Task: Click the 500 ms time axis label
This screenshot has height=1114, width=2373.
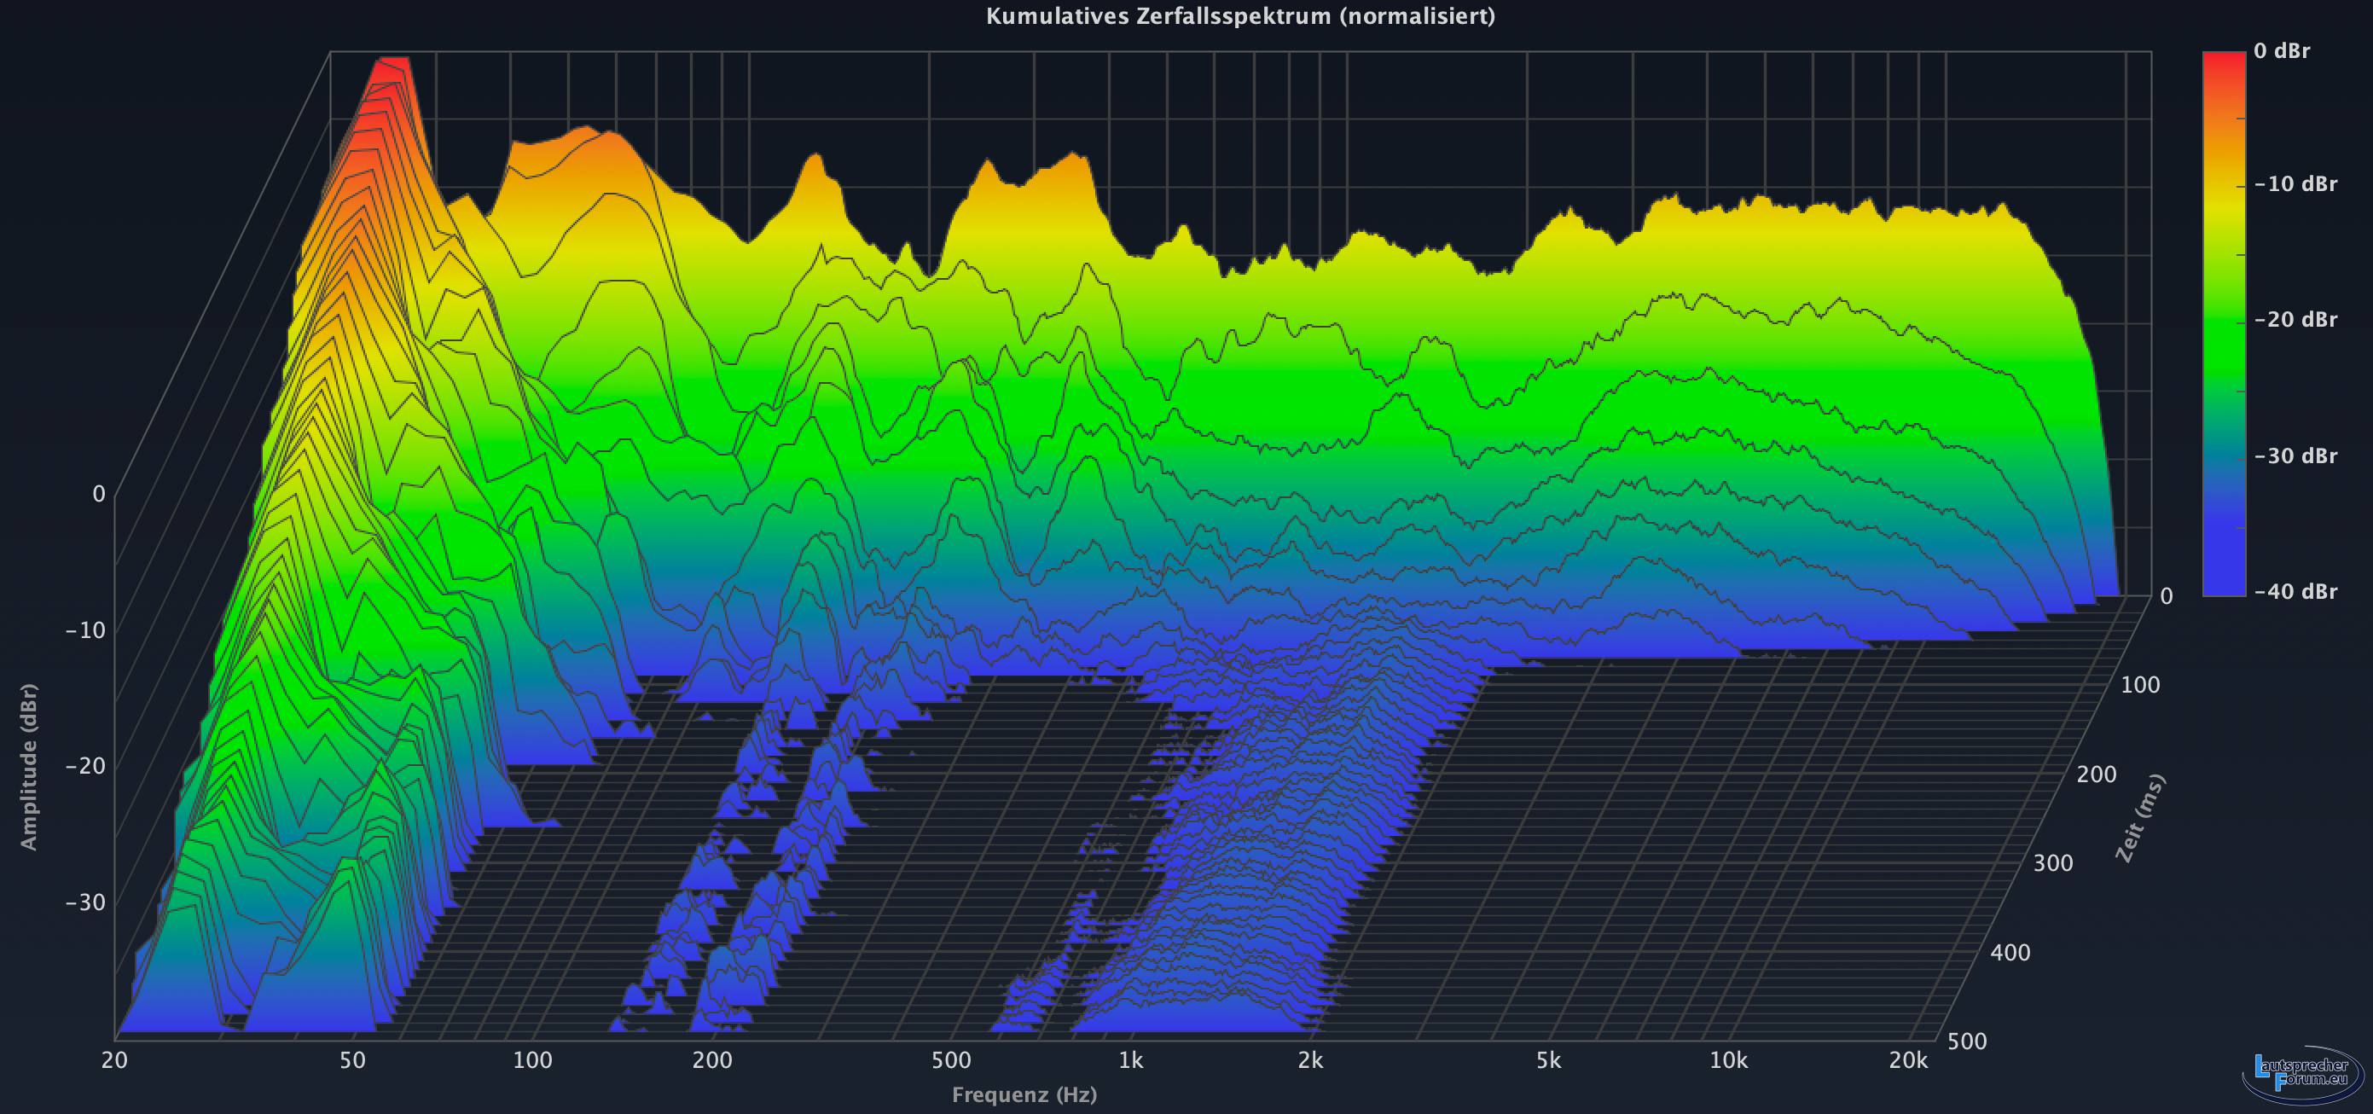Action: [1967, 1041]
